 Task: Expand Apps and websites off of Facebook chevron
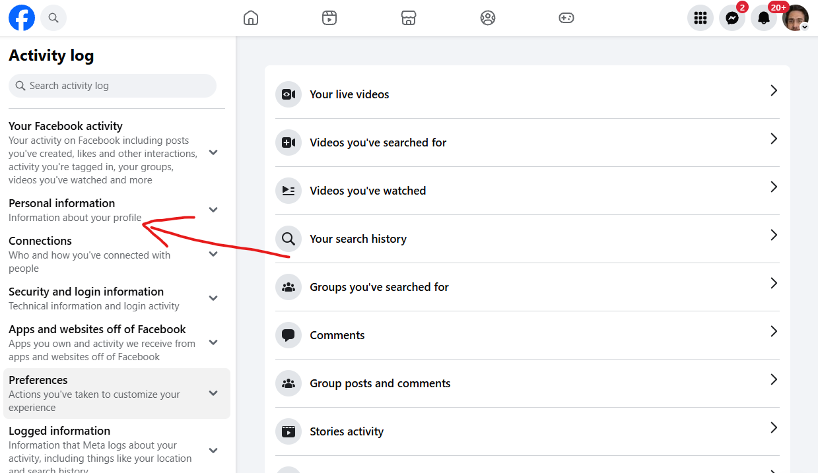(x=213, y=342)
